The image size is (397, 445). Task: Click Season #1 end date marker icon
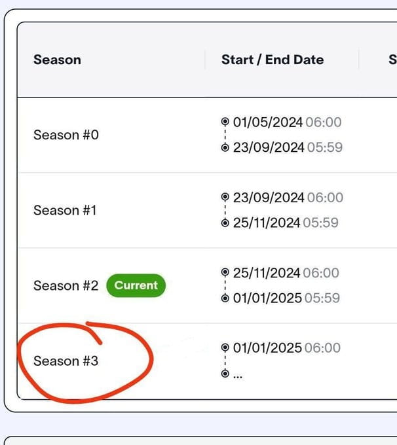(x=225, y=222)
